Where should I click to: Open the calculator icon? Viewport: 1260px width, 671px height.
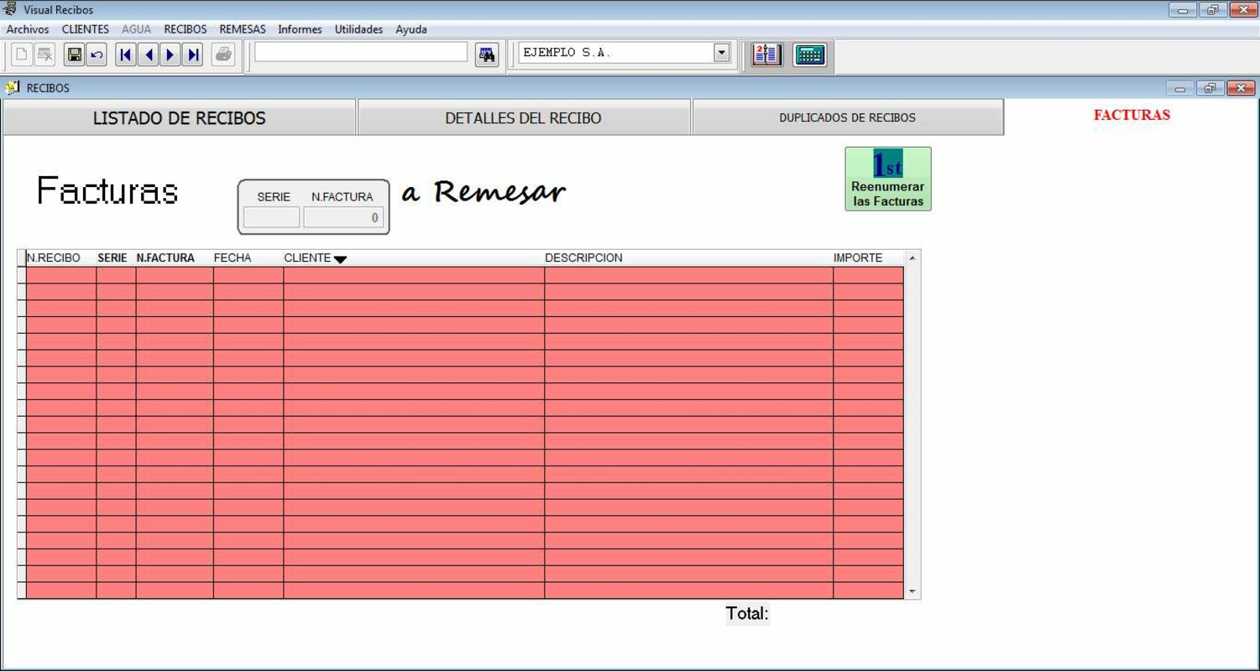pyautogui.click(x=810, y=55)
